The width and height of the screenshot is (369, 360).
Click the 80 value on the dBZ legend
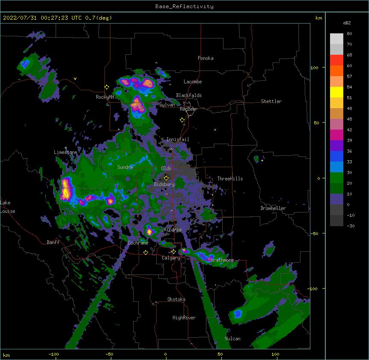pyautogui.click(x=349, y=34)
